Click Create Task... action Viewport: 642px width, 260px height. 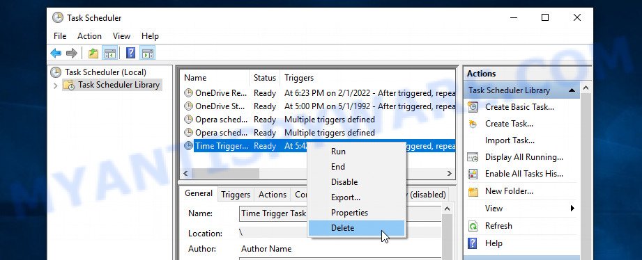pyautogui.click(x=509, y=124)
